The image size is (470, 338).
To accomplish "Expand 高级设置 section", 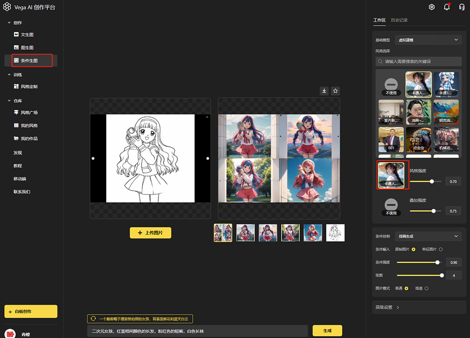I will pyautogui.click(x=388, y=307).
